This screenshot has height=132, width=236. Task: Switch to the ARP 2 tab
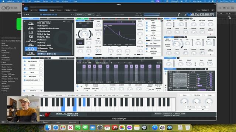click(88, 61)
